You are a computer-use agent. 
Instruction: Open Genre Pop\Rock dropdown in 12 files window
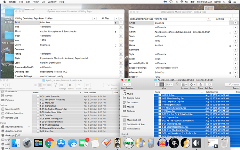click(115, 45)
